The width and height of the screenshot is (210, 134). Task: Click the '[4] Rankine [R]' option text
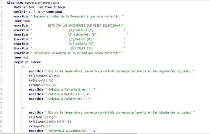[81, 44]
